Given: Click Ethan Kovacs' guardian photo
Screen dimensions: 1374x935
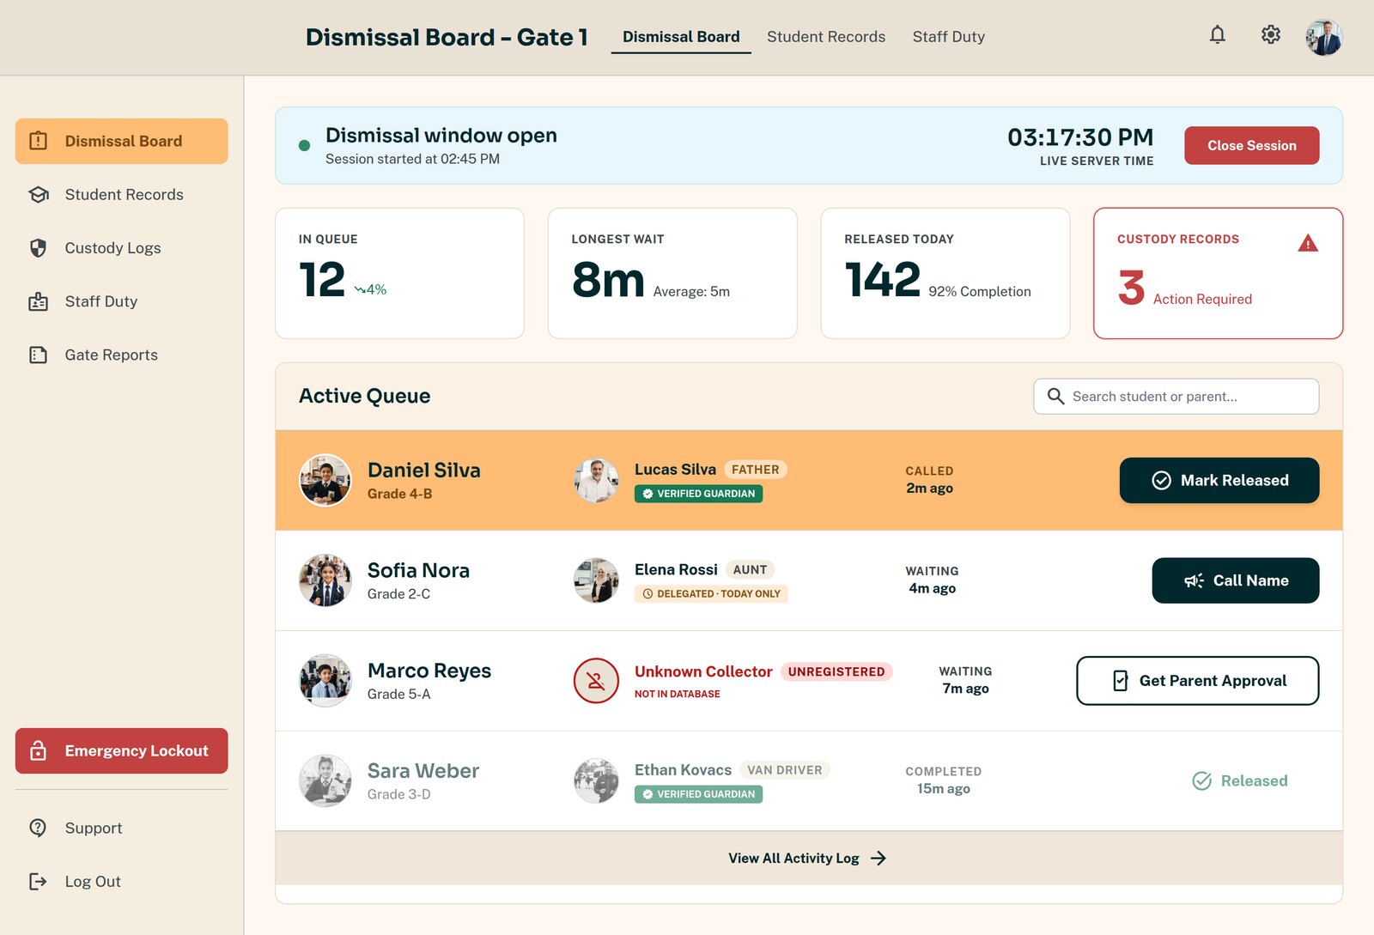Looking at the screenshot, I should (x=596, y=780).
